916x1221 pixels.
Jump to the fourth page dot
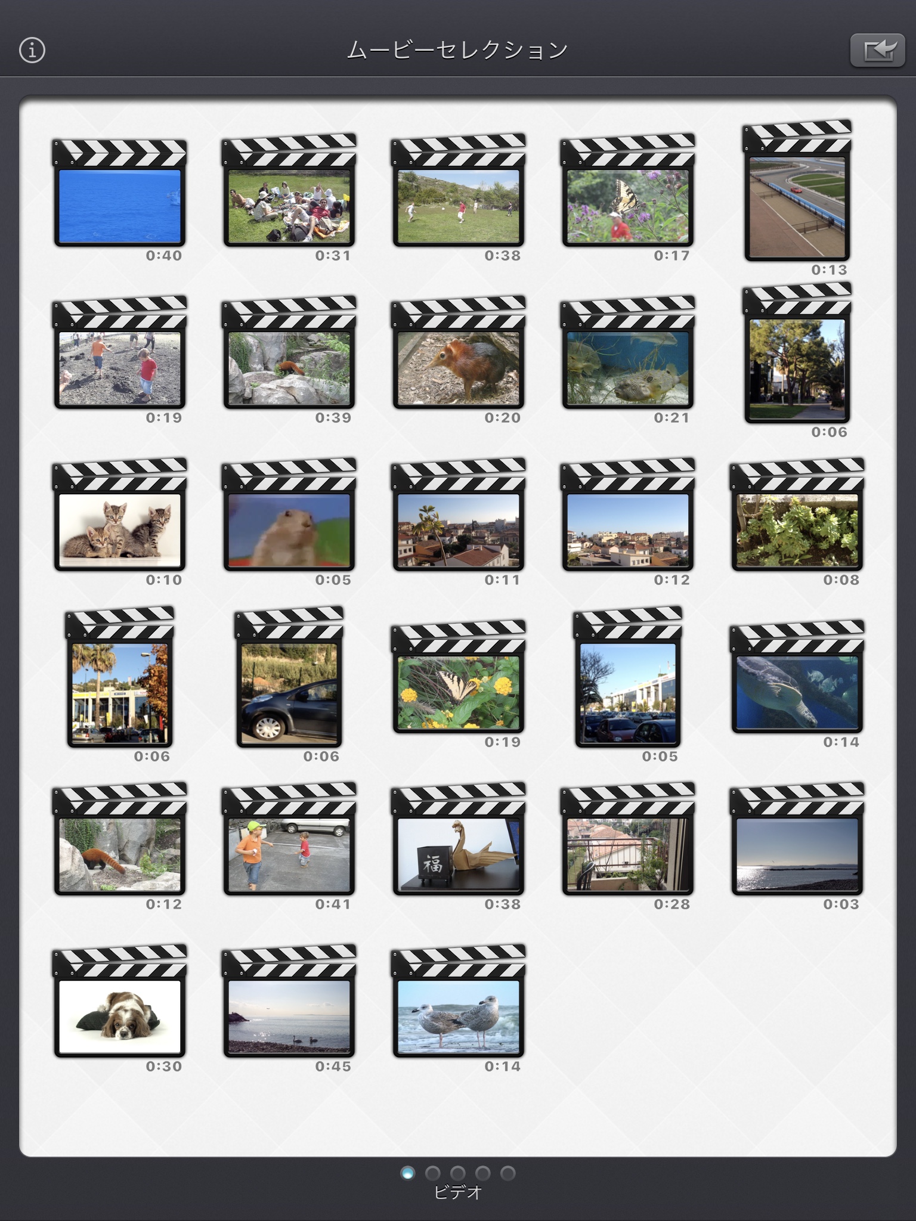click(x=483, y=1173)
